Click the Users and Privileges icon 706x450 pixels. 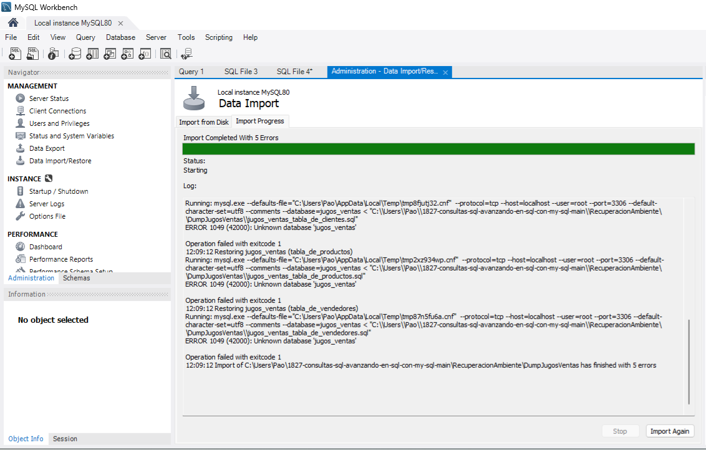(20, 123)
